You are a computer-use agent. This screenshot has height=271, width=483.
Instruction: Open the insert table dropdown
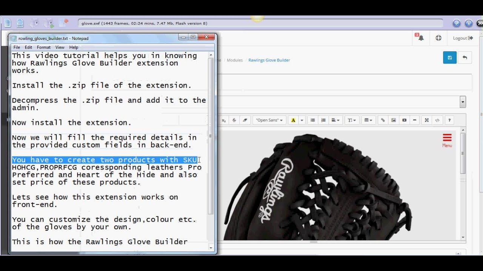(x=368, y=120)
